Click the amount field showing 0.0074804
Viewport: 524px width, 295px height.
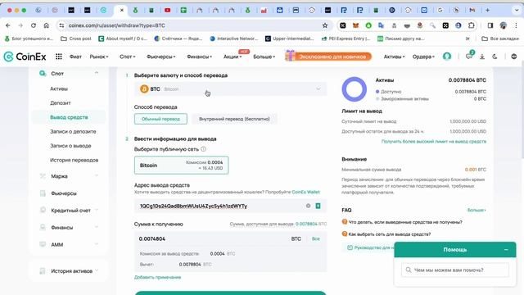pos(214,238)
